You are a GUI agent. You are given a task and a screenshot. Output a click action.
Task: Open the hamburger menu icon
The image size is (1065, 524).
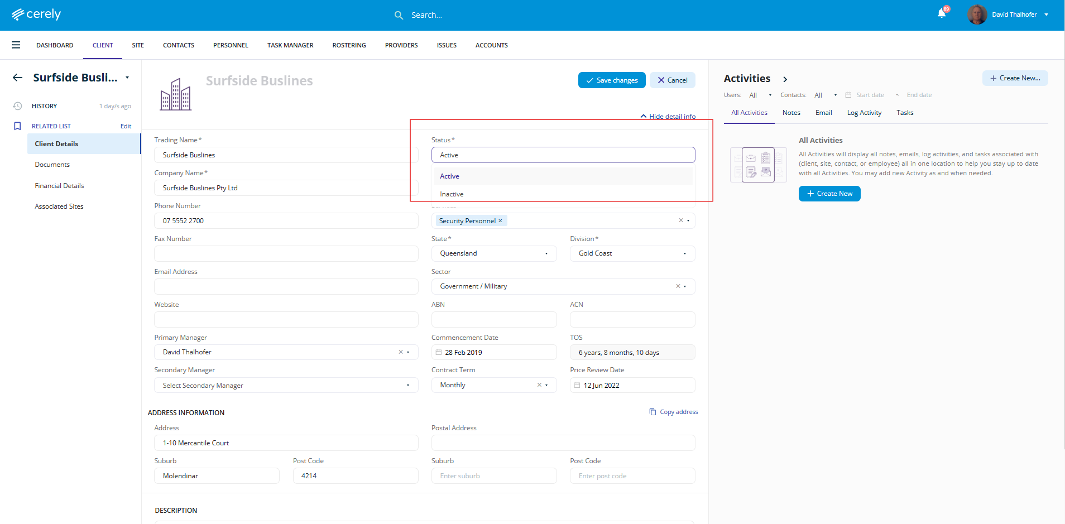pos(16,45)
